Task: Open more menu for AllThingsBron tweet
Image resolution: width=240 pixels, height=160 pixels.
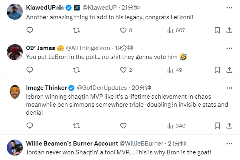Action: [x=229, y=48]
